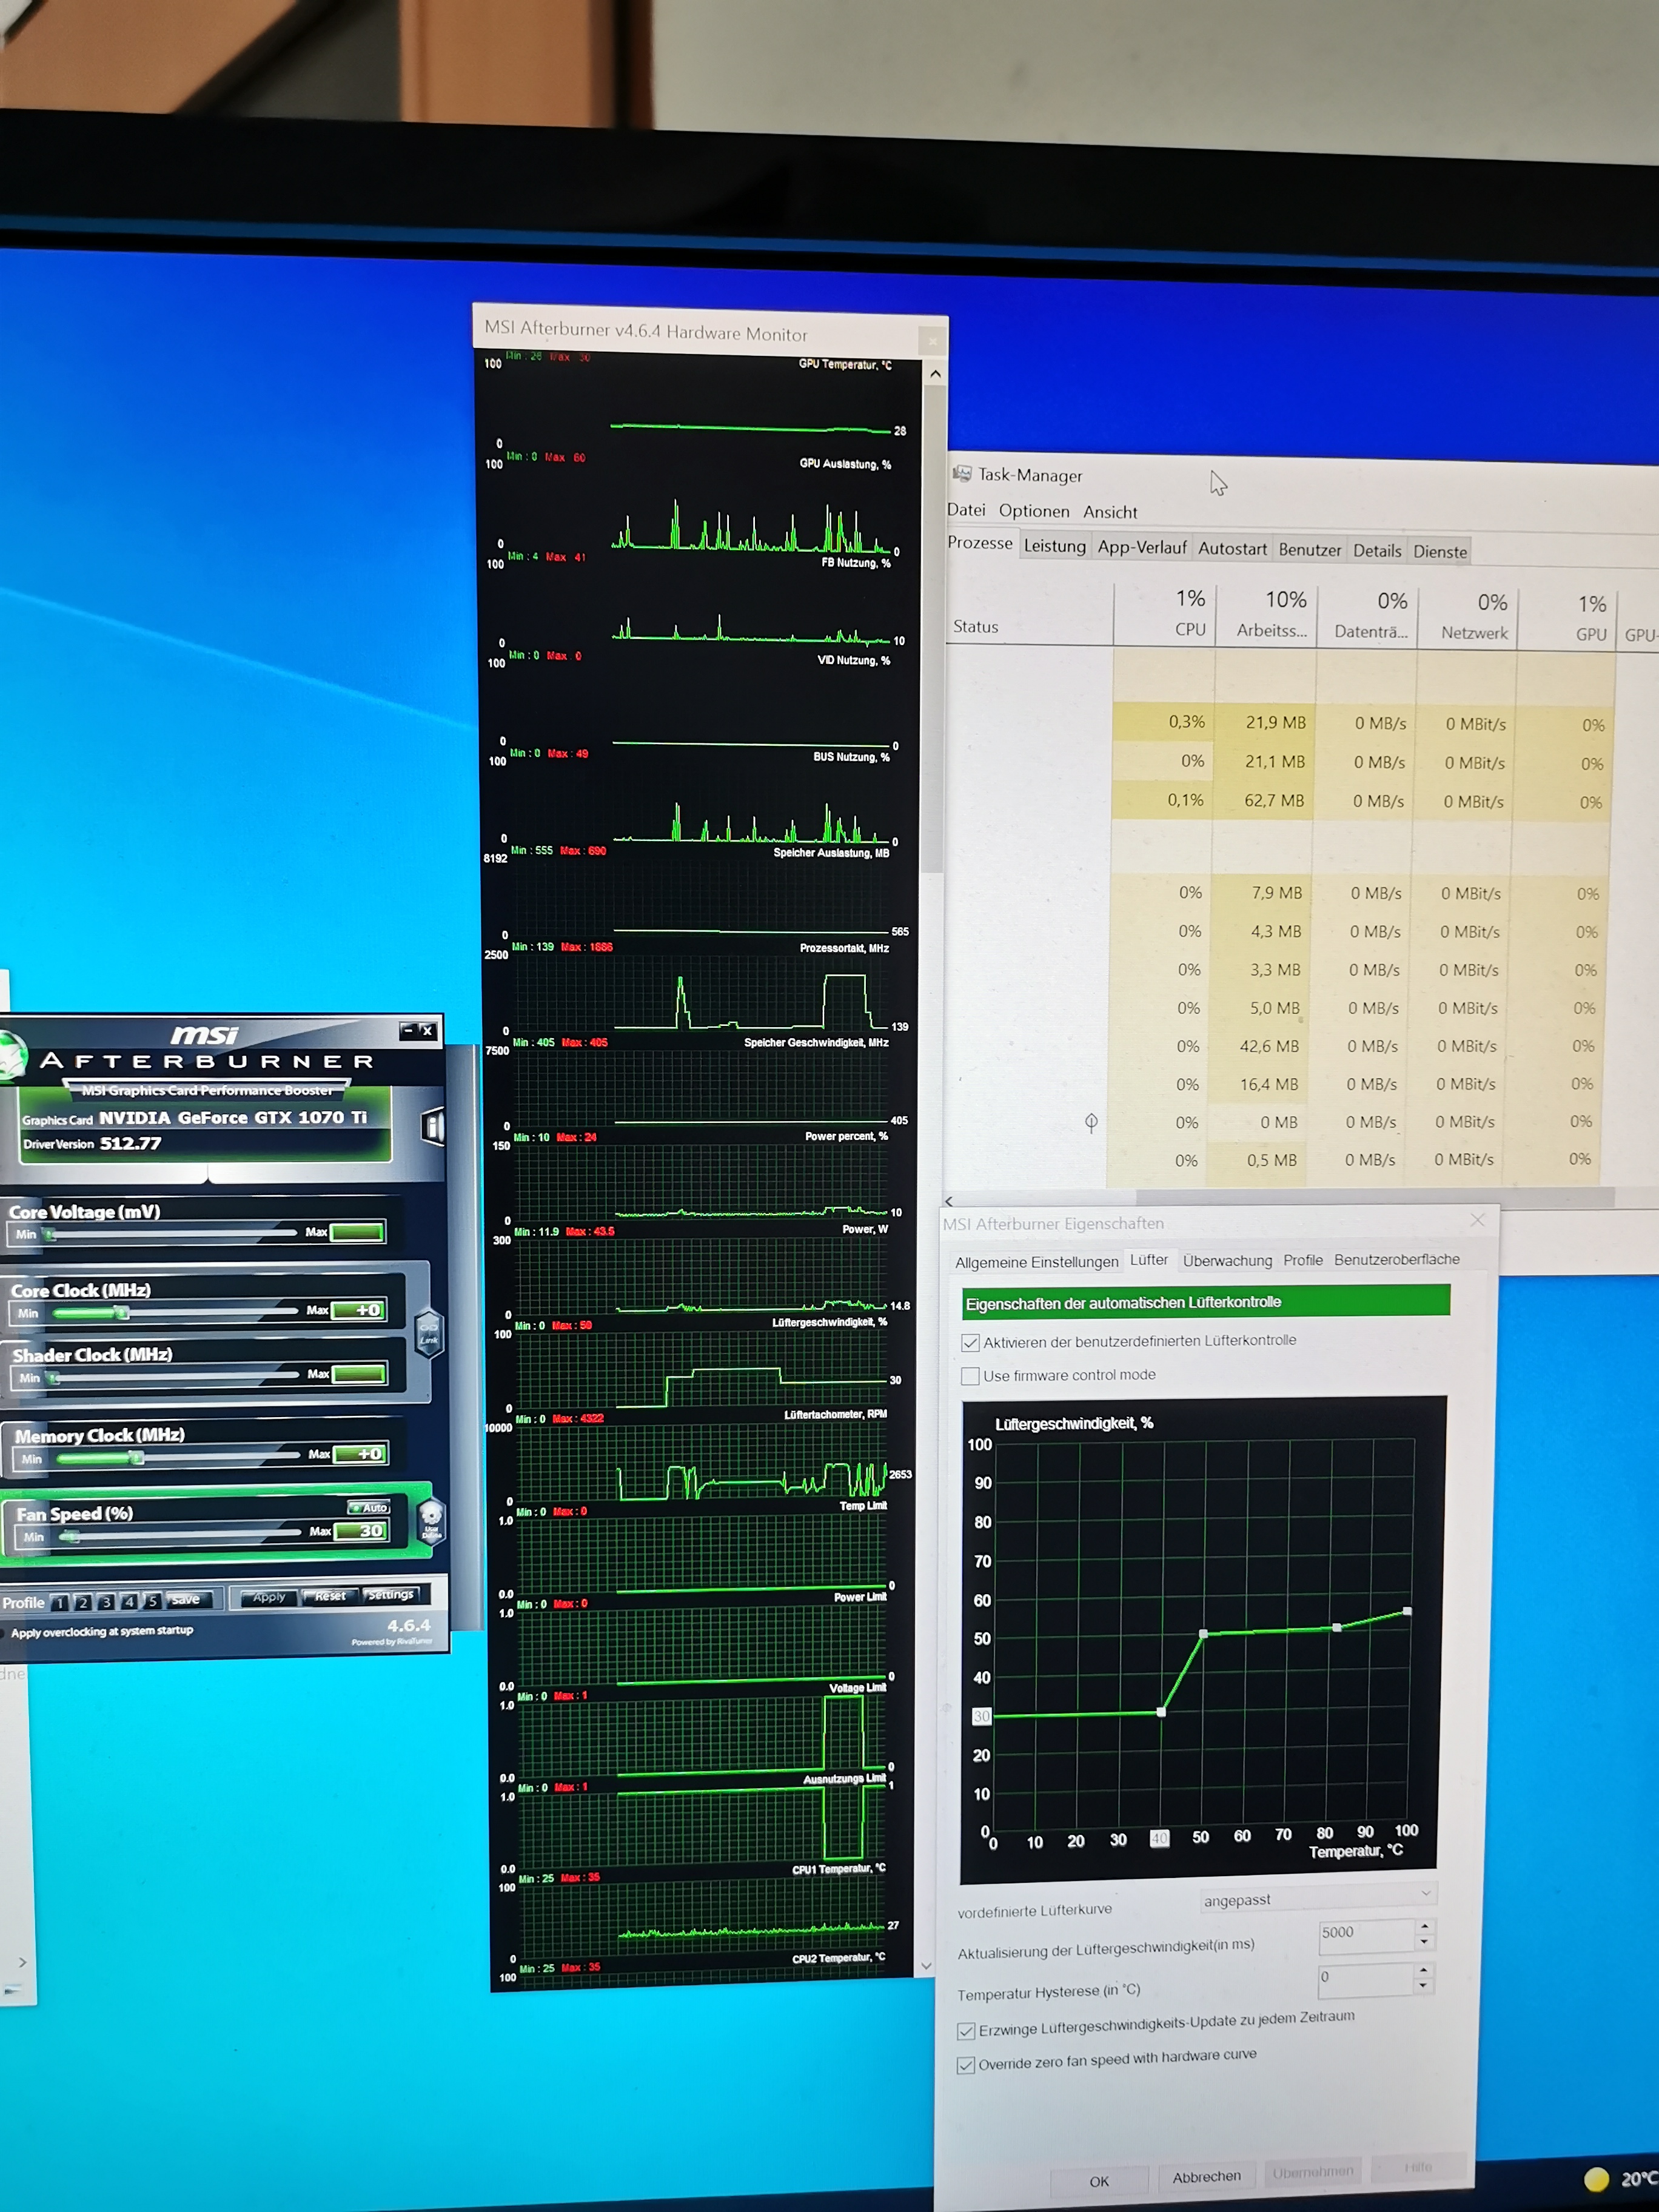Click the Task-Manager title bar icon
This screenshot has height=2212, width=1659.
pyautogui.click(x=962, y=474)
